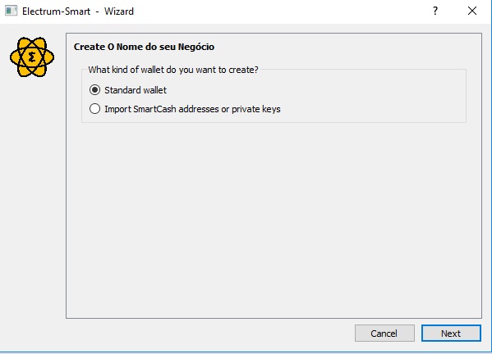Choose Import SmartCash addresses or private keys radio
The width and height of the screenshot is (492, 354).
tap(94, 109)
